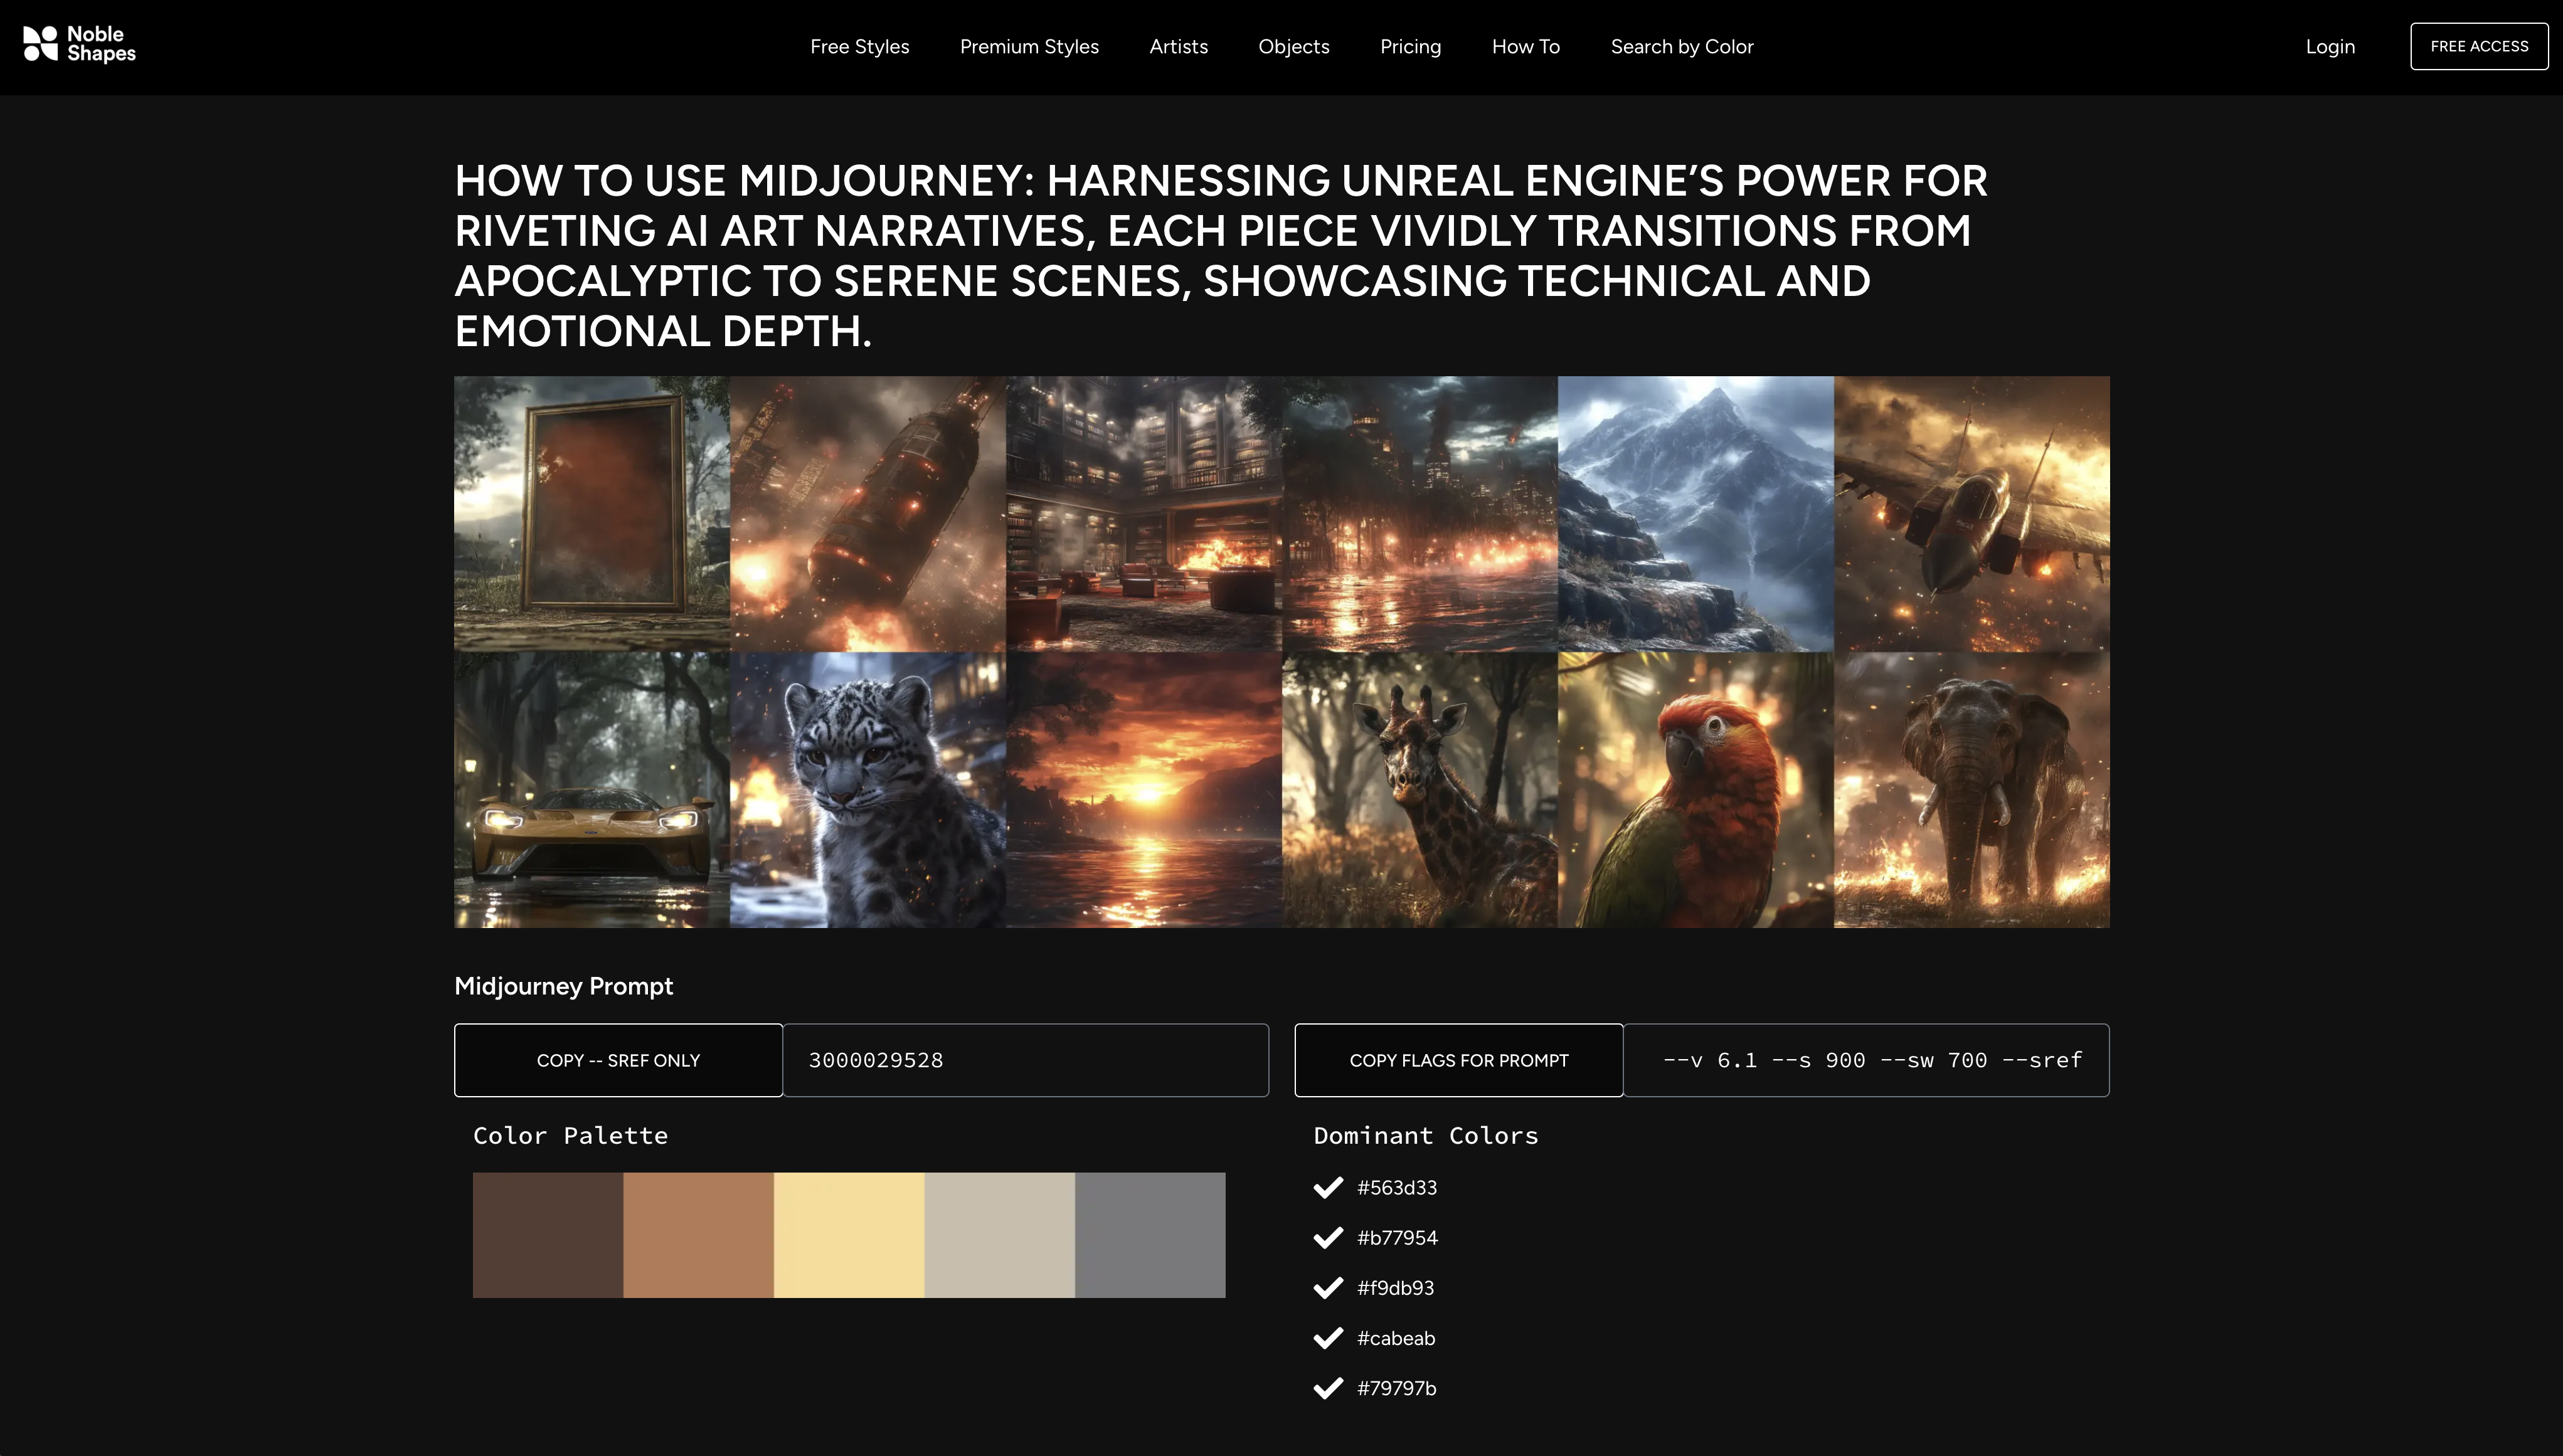Toggle the #79797b checkmark
Screen dimensions: 2563x1456
point(1327,1388)
